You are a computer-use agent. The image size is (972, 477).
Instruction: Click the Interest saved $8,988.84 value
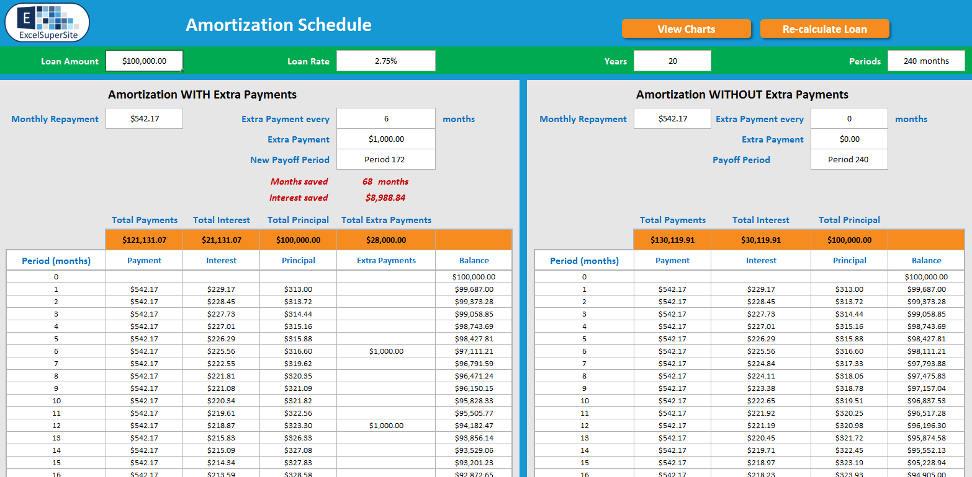[x=385, y=198]
